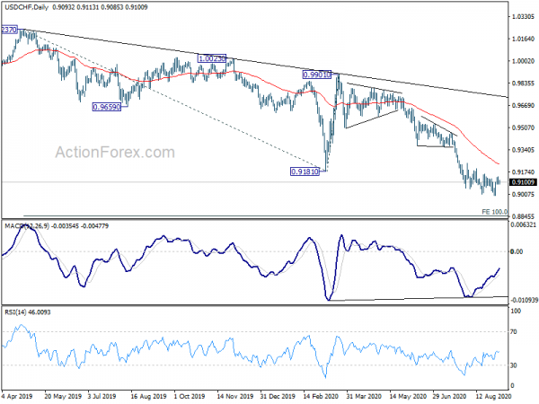
Task: Click the 0.93405 price axis value
Action: click(523, 150)
